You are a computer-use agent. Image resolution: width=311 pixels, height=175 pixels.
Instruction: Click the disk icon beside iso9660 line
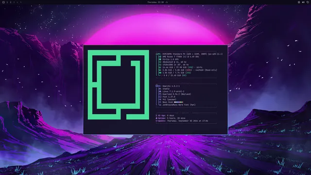[x=160, y=70]
